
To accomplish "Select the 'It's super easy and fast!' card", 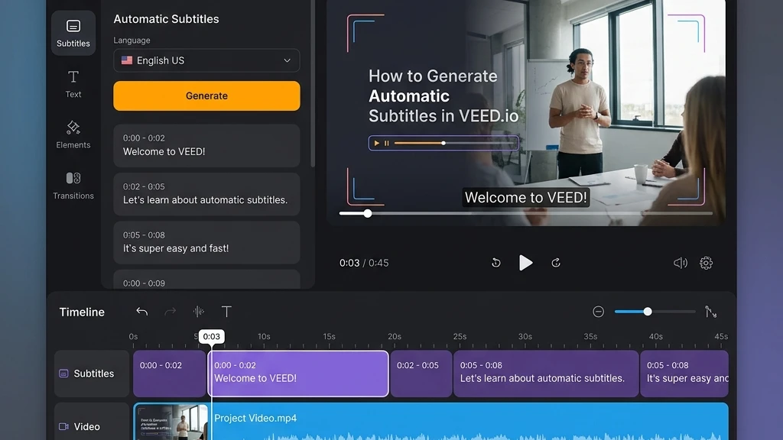I will coord(206,242).
